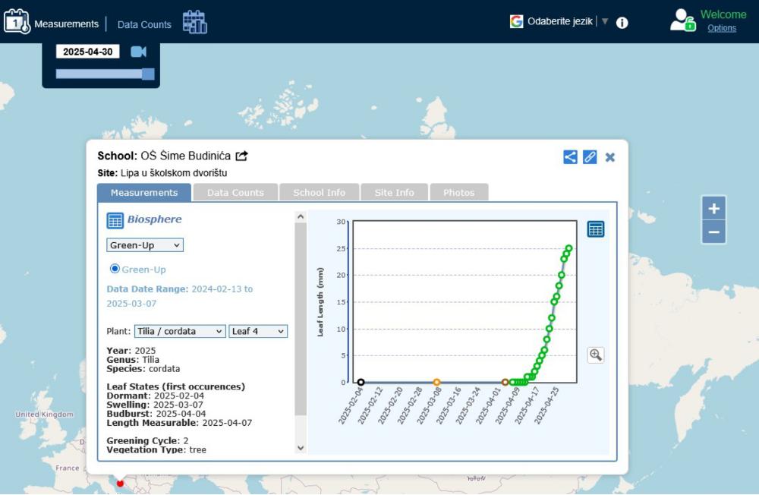This screenshot has height=495, width=759.
Task: Click the date timeline slider handle
Action: coord(148,74)
